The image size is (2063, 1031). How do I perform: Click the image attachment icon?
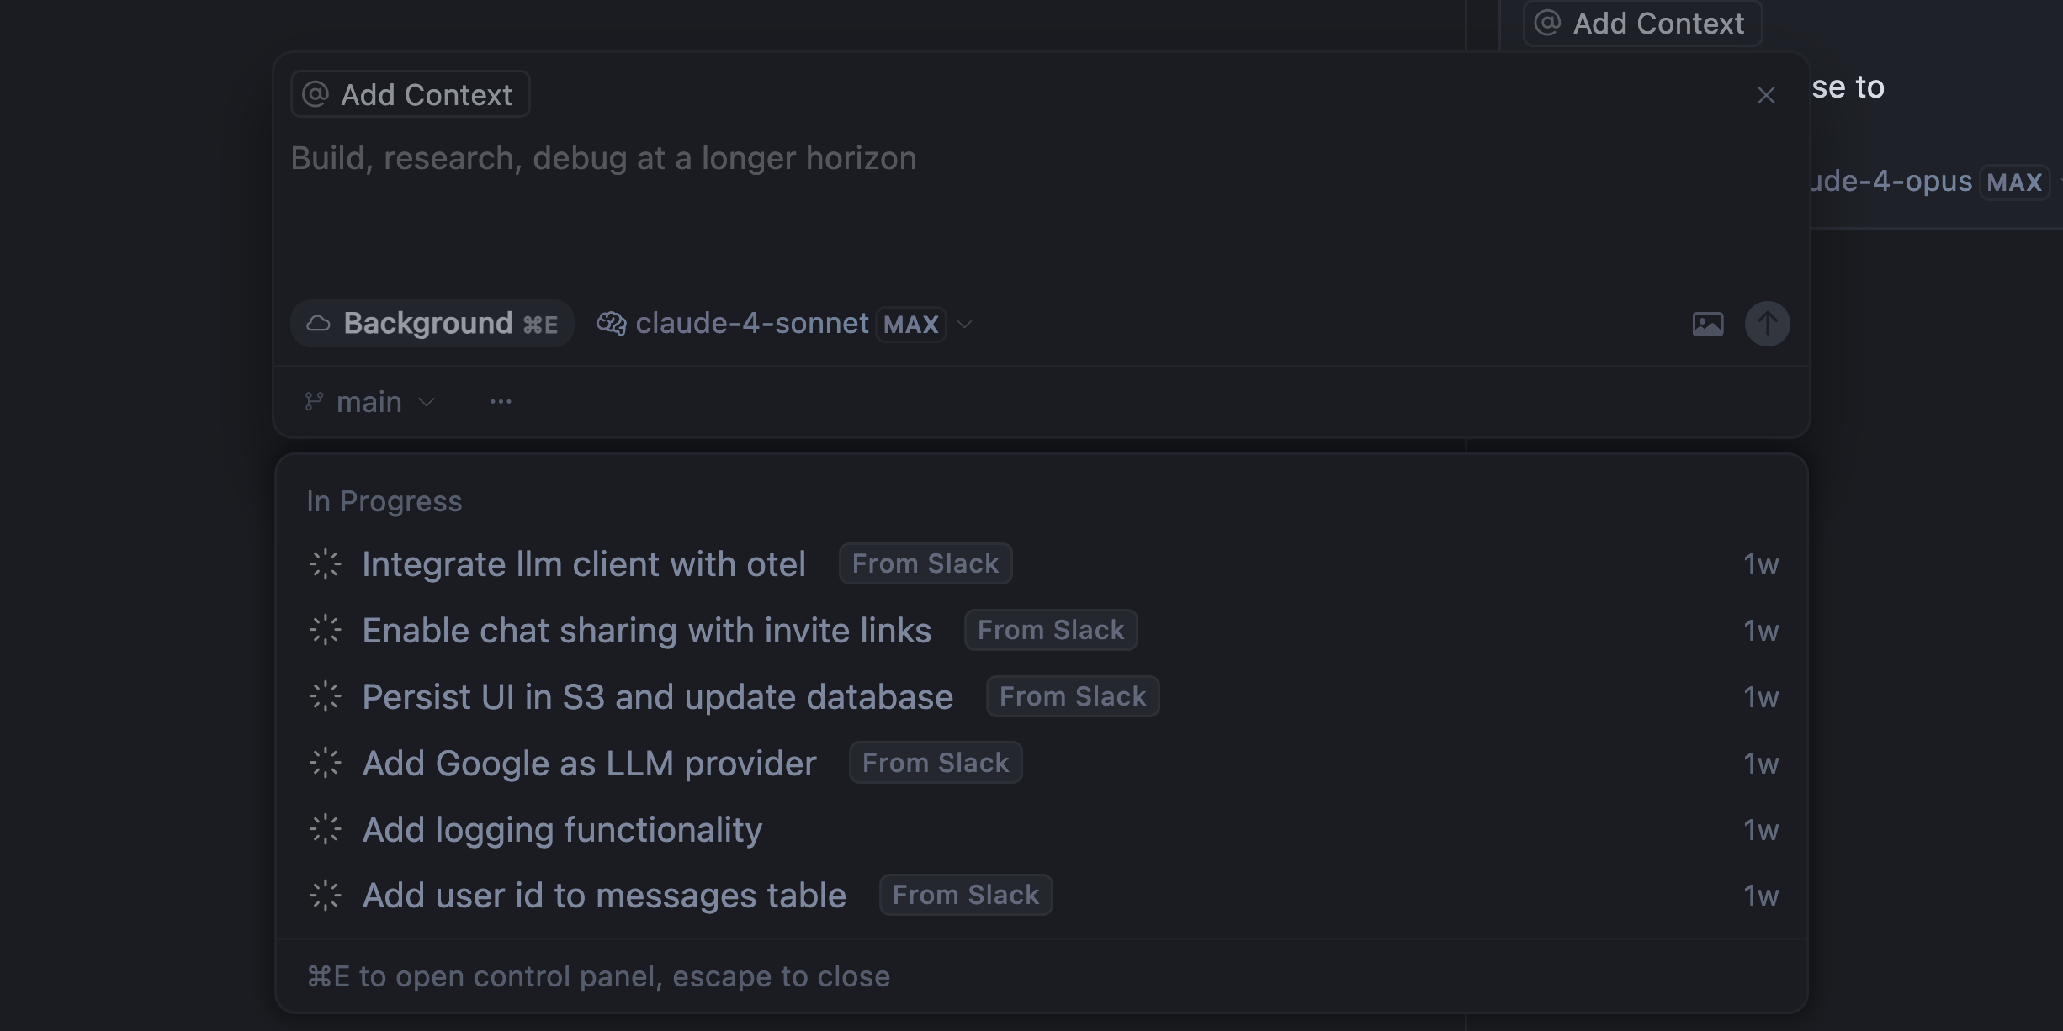point(1707,324)
